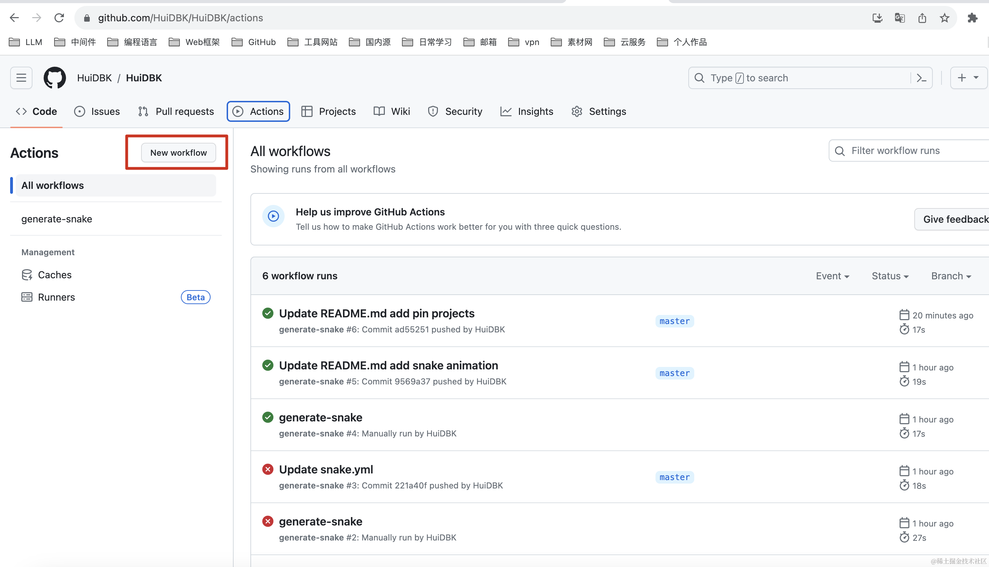Viewport: 989px width, 567px height.
Task: Open the Event filter dropdown
Action: (833, 276)
